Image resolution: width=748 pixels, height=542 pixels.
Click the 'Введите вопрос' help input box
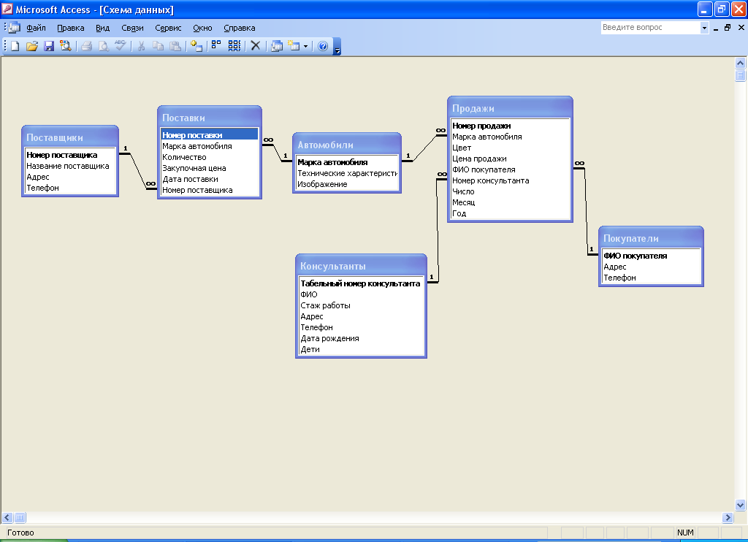click(650, 28)
